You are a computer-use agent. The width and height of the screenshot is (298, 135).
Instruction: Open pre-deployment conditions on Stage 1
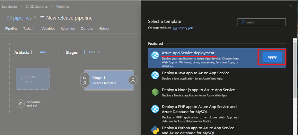pyautogui.click(x=85, y=80)
